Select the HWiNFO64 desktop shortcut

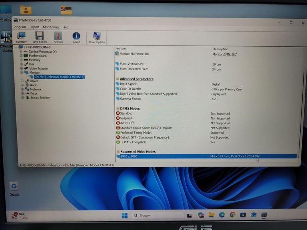point(6,42)
